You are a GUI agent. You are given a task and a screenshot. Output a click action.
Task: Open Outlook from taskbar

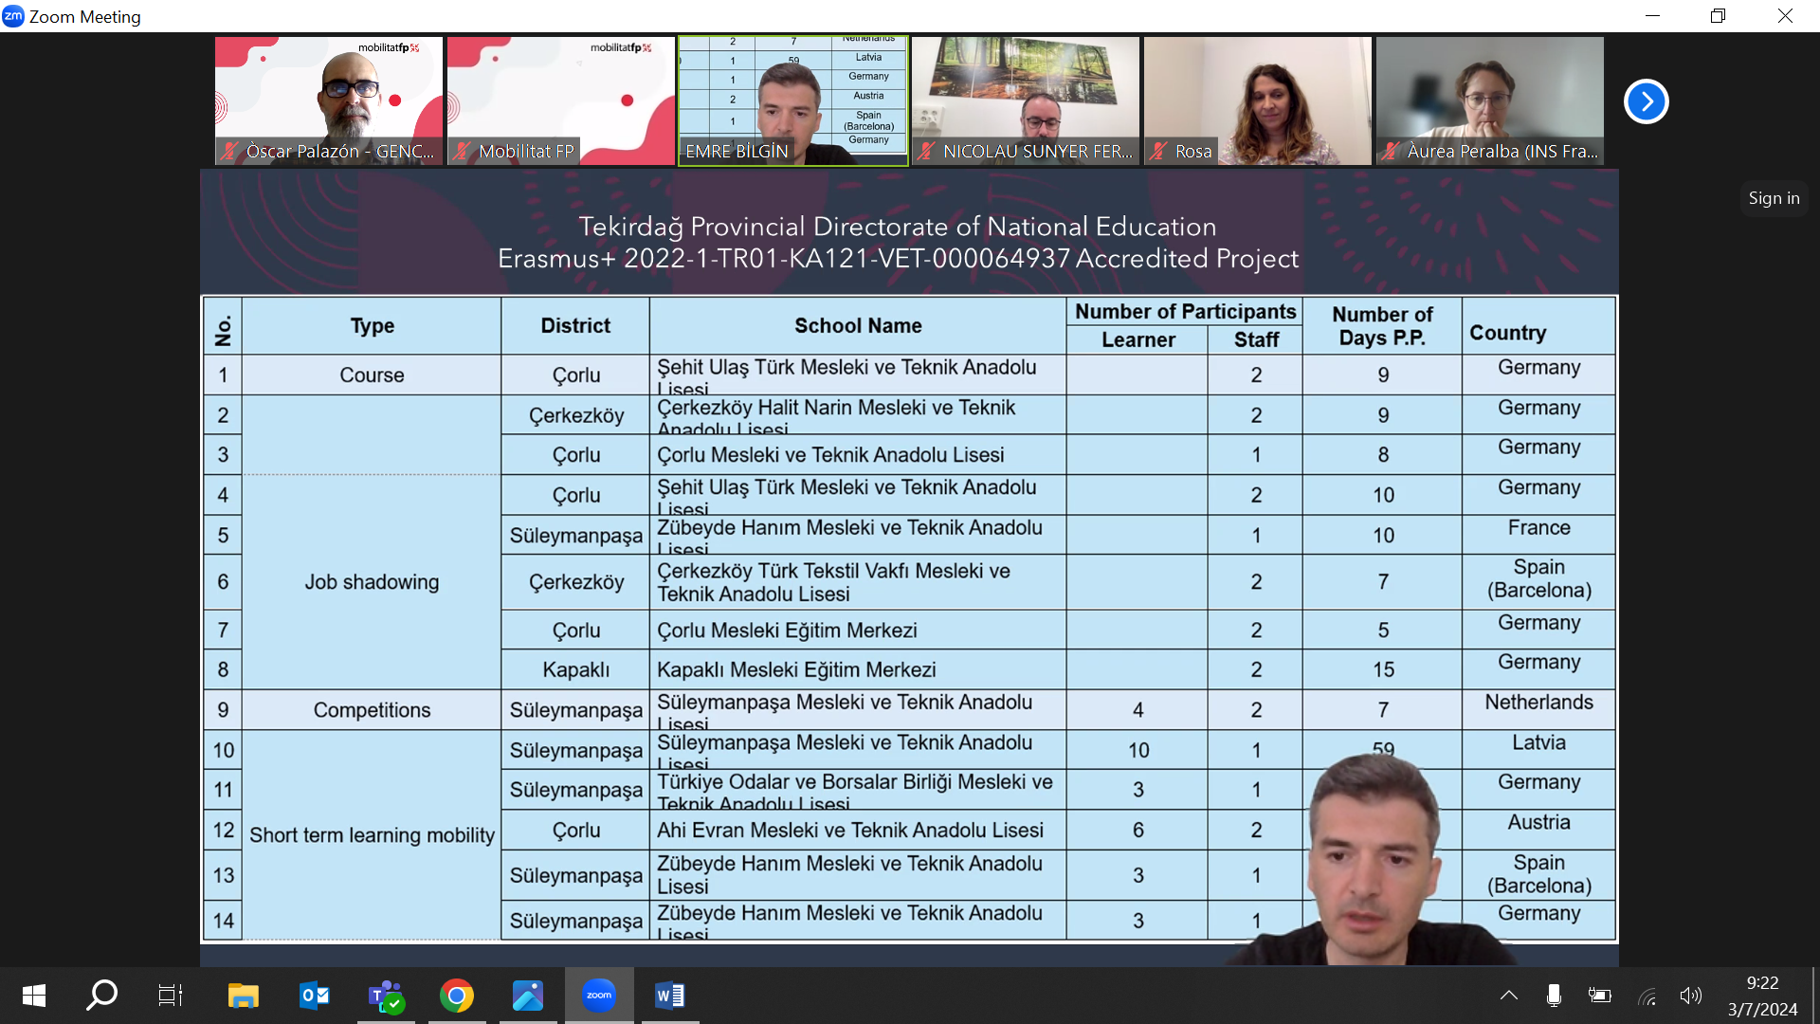(315, 996)
